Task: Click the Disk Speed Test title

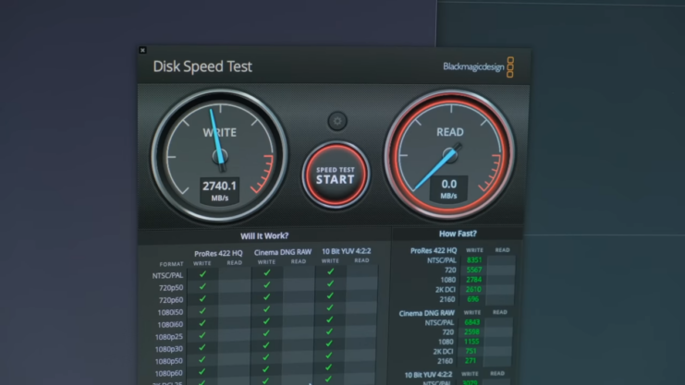Action: click(x=202, y=66)
